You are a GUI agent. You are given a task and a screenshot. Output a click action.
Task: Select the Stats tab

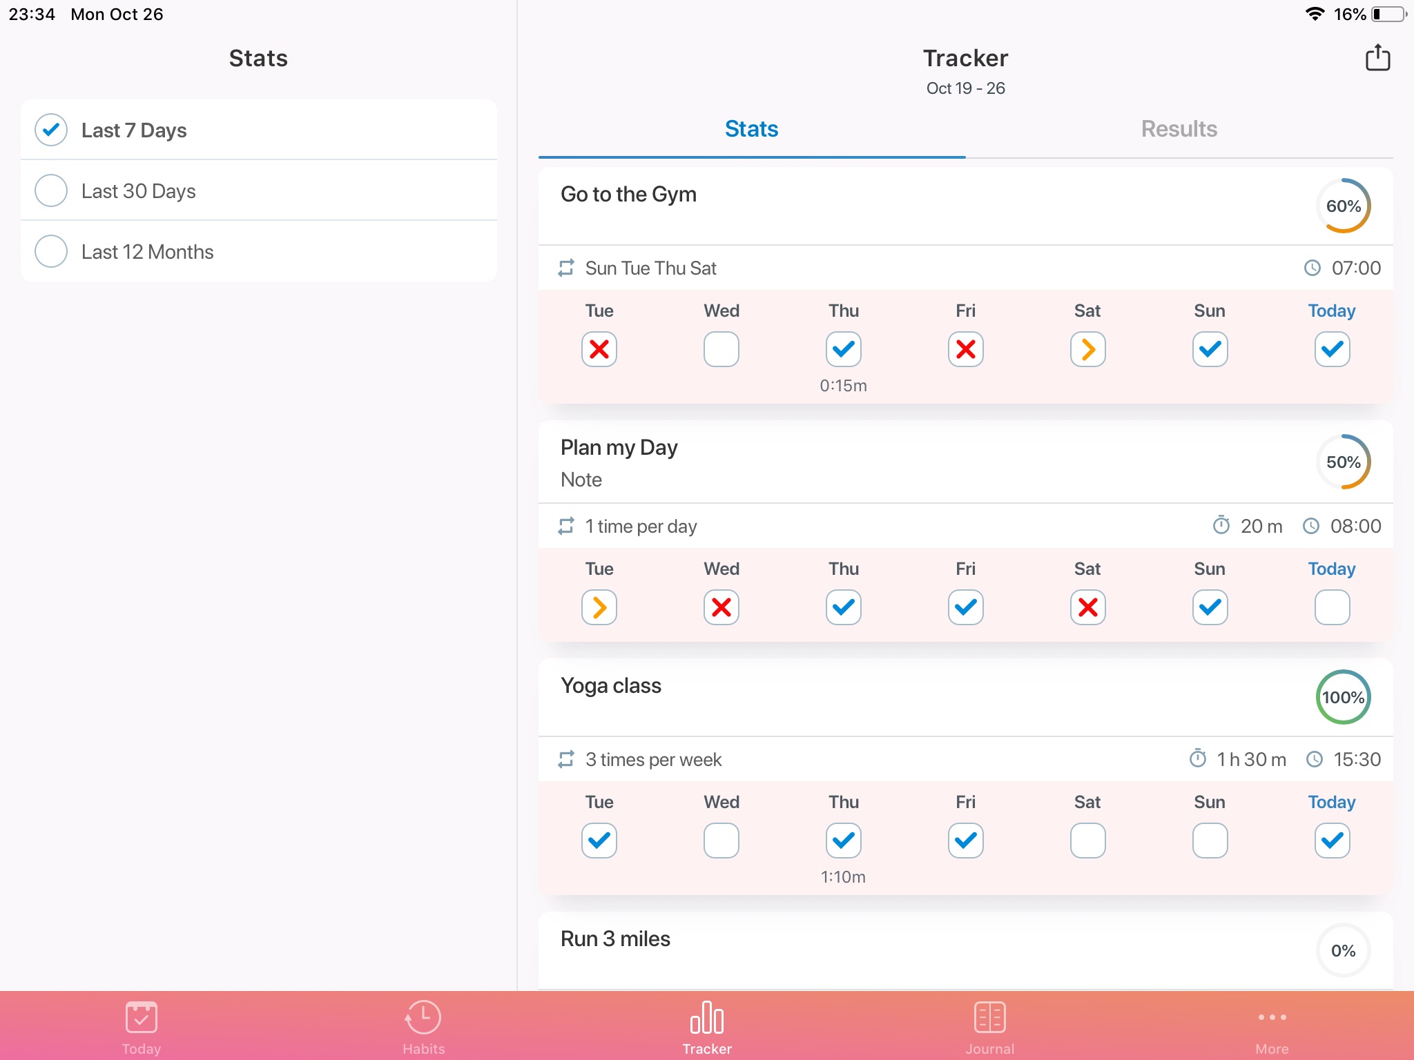pyautogui.click(x=753, y=128)
